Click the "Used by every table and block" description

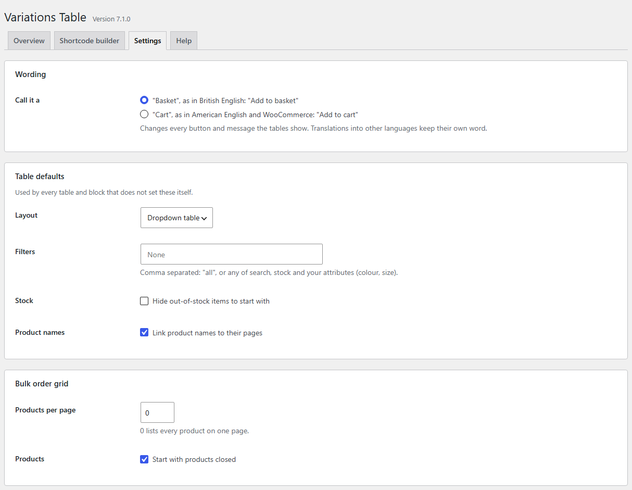point(104,192)
